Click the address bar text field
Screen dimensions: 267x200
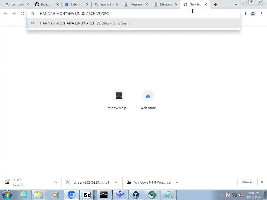pyautogui.click(x=133, y=14)
